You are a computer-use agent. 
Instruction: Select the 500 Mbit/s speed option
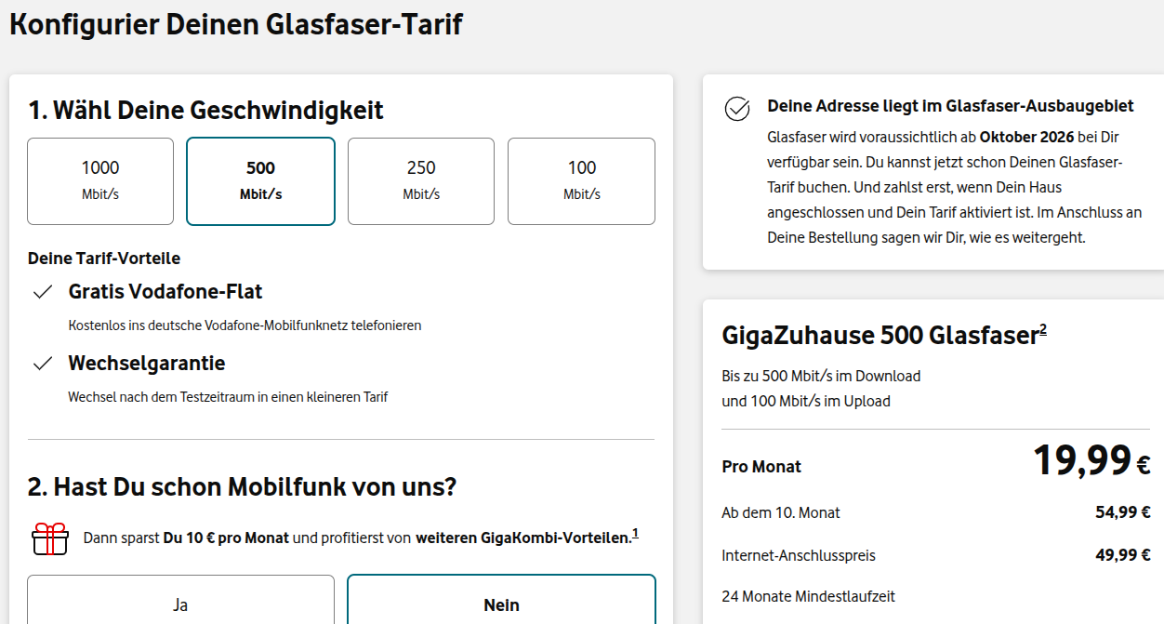click(260, 181)
